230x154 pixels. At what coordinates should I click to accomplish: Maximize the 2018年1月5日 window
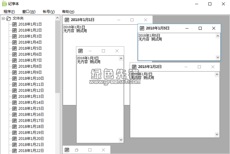[x=200, y=28]
